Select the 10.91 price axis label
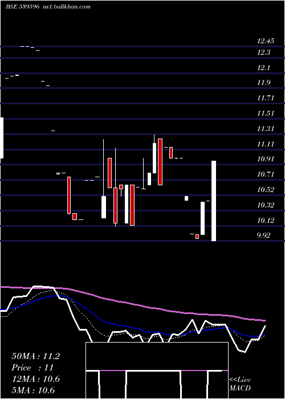Image resolution: width=285 pixels, height=399 pixels. pos(266,159)
